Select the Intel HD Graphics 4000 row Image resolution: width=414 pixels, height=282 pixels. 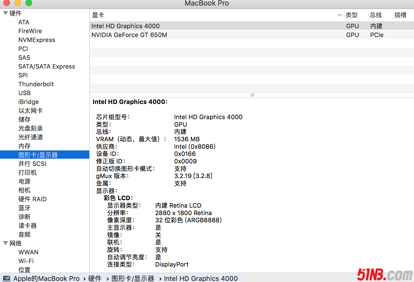(126, 26)
